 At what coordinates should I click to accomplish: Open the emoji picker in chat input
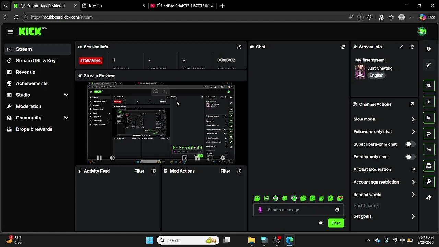coord(337,210)
